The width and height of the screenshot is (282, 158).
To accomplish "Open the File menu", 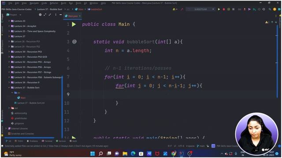I will click(11, 3).
